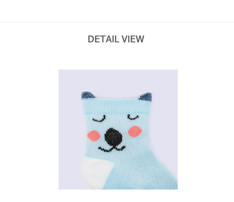234x202 pixels.
Task: Click the bear's smiling mouth stitching
Action: pyautogui.click(x=112, y=149)
